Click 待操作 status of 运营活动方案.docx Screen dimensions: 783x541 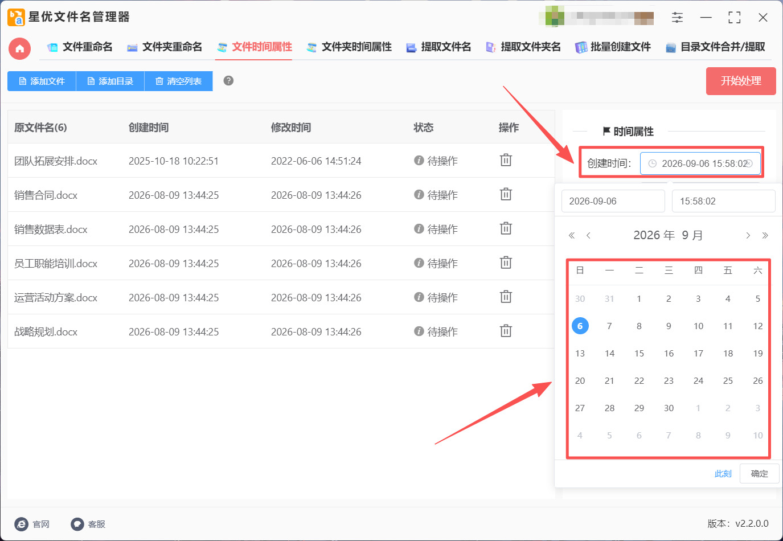(436, 298)
